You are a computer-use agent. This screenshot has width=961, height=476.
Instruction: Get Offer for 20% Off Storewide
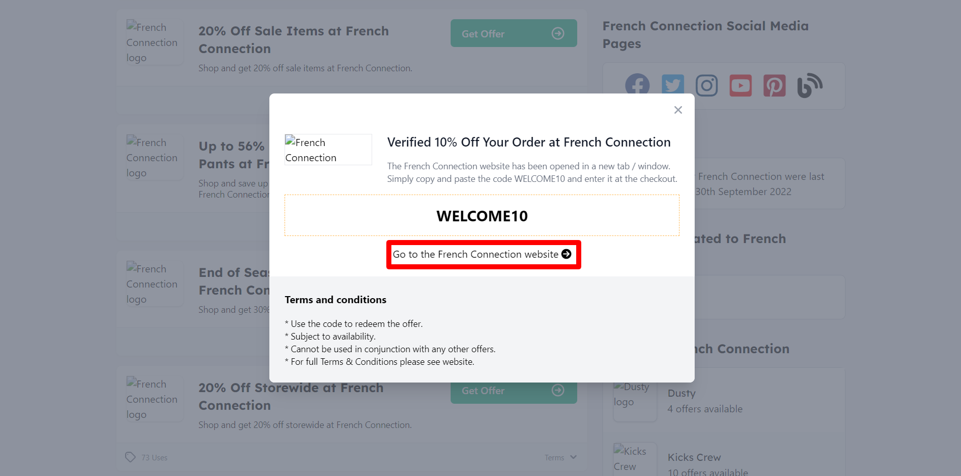pyautogui.click(x=514, y=391)
